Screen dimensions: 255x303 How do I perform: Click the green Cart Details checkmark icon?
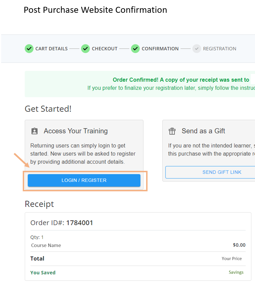click(x=29, y=49)
